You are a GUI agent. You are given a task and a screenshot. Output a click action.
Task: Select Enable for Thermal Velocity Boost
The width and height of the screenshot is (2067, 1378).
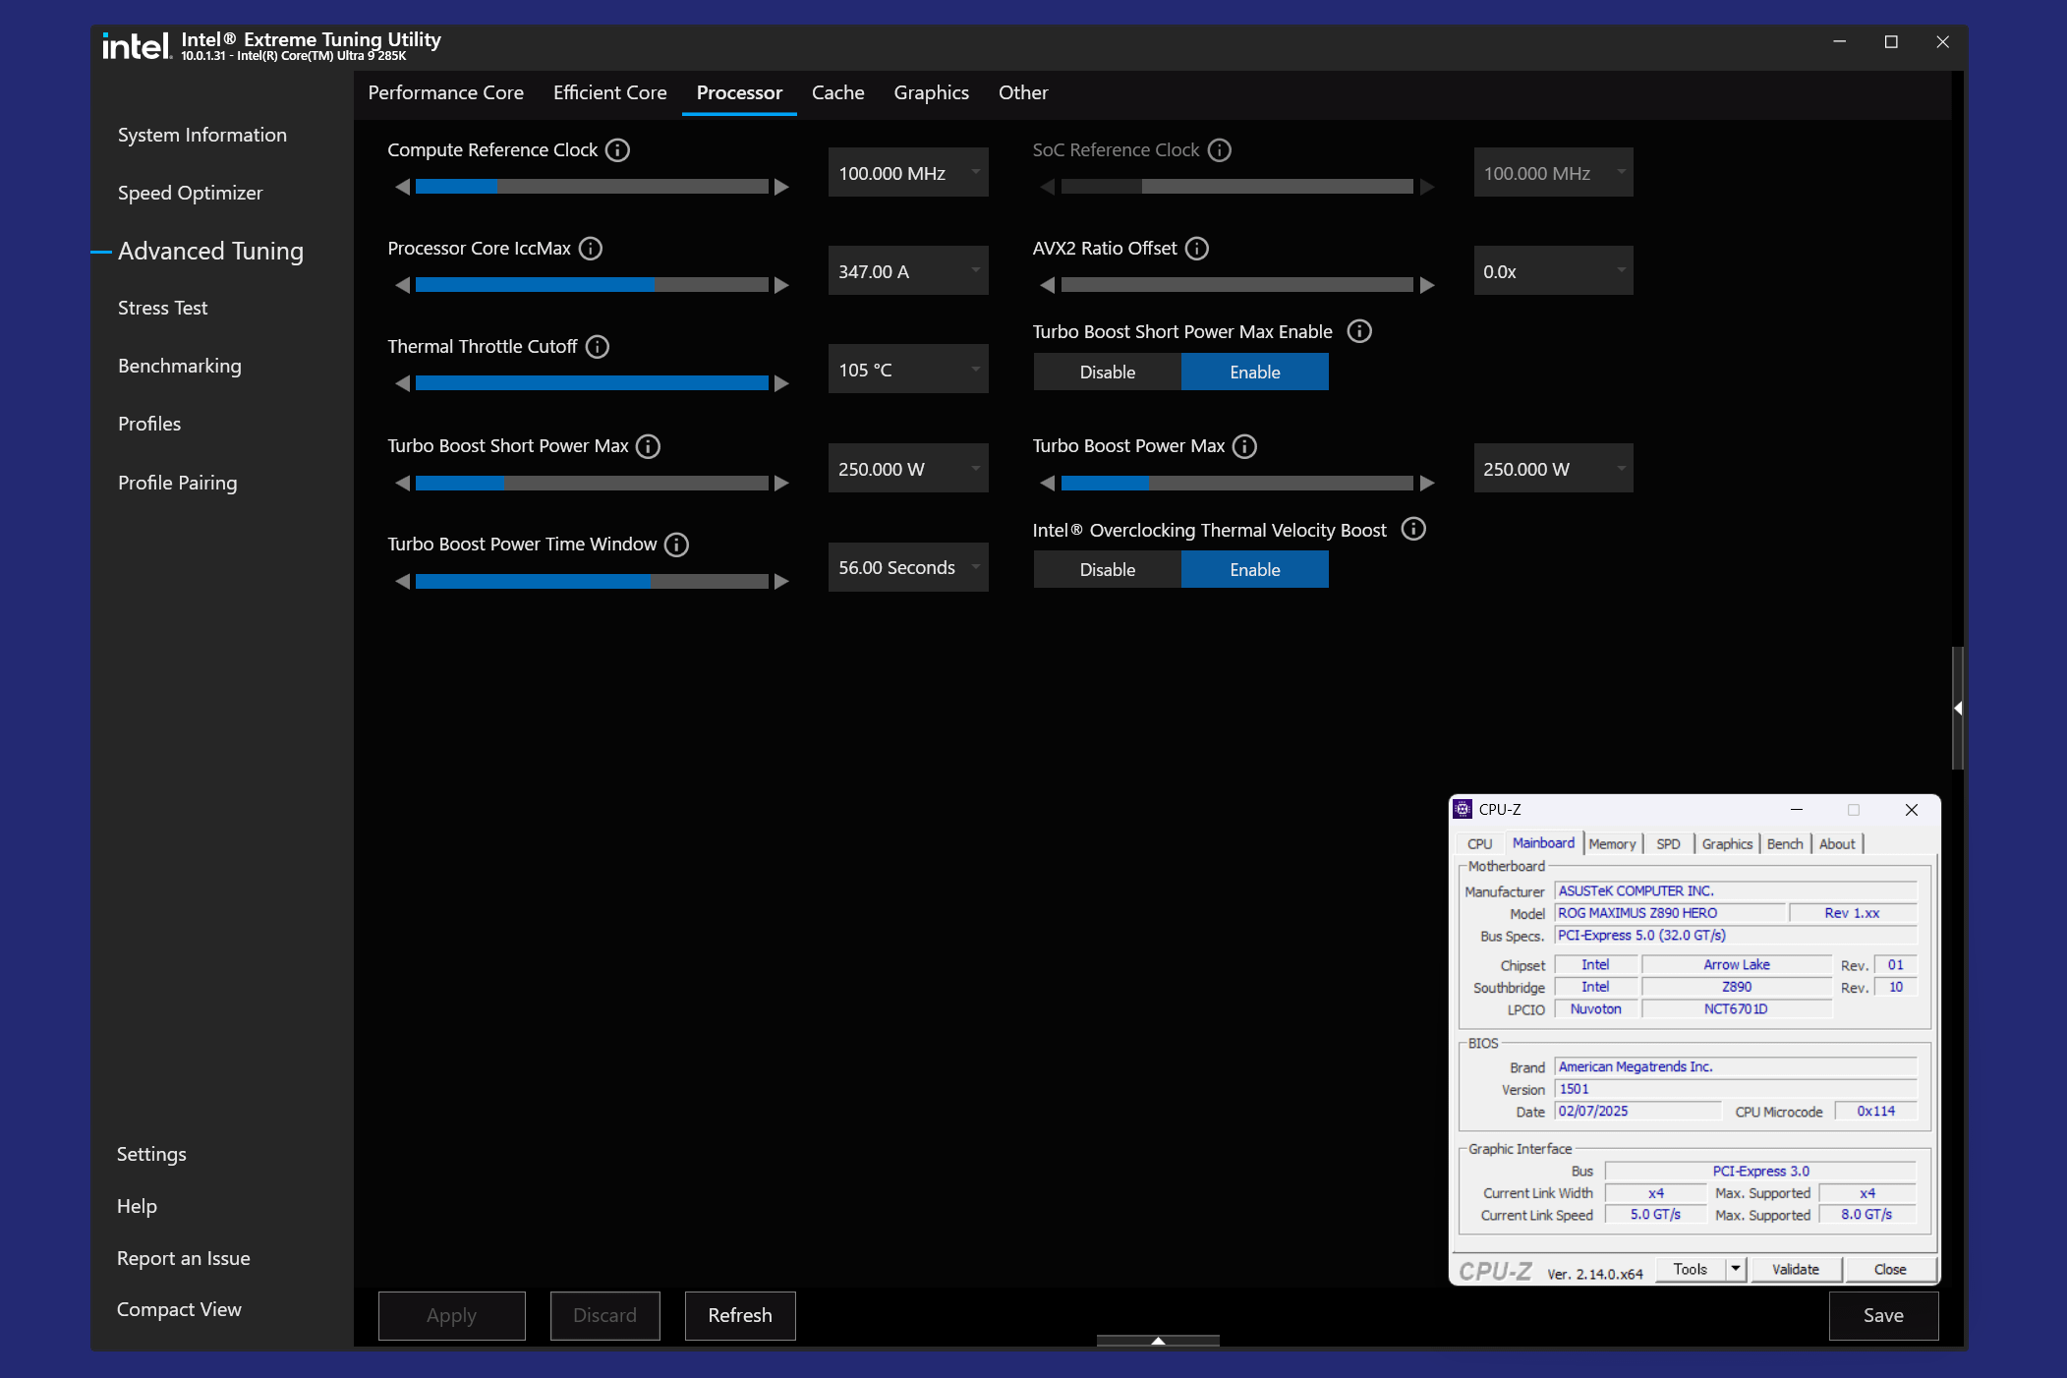click(x=1254, y=570)
